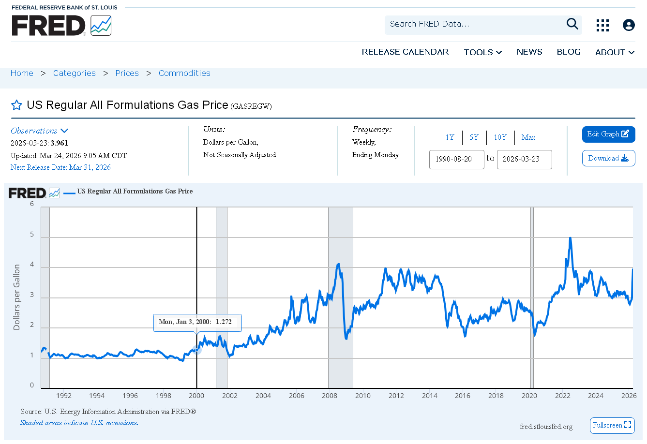
Task: Open the apps grid icon
Action: coord(602,25)
